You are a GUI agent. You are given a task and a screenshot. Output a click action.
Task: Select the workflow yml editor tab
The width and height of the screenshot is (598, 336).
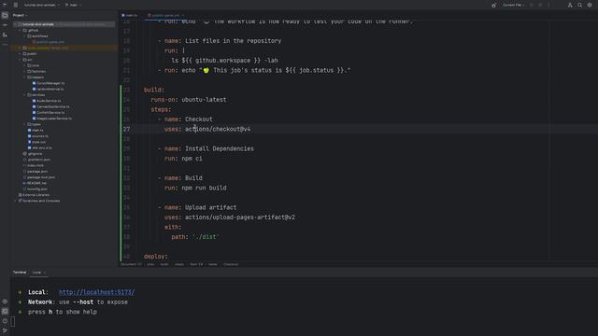pyautogui.click(x=164, y=15)
